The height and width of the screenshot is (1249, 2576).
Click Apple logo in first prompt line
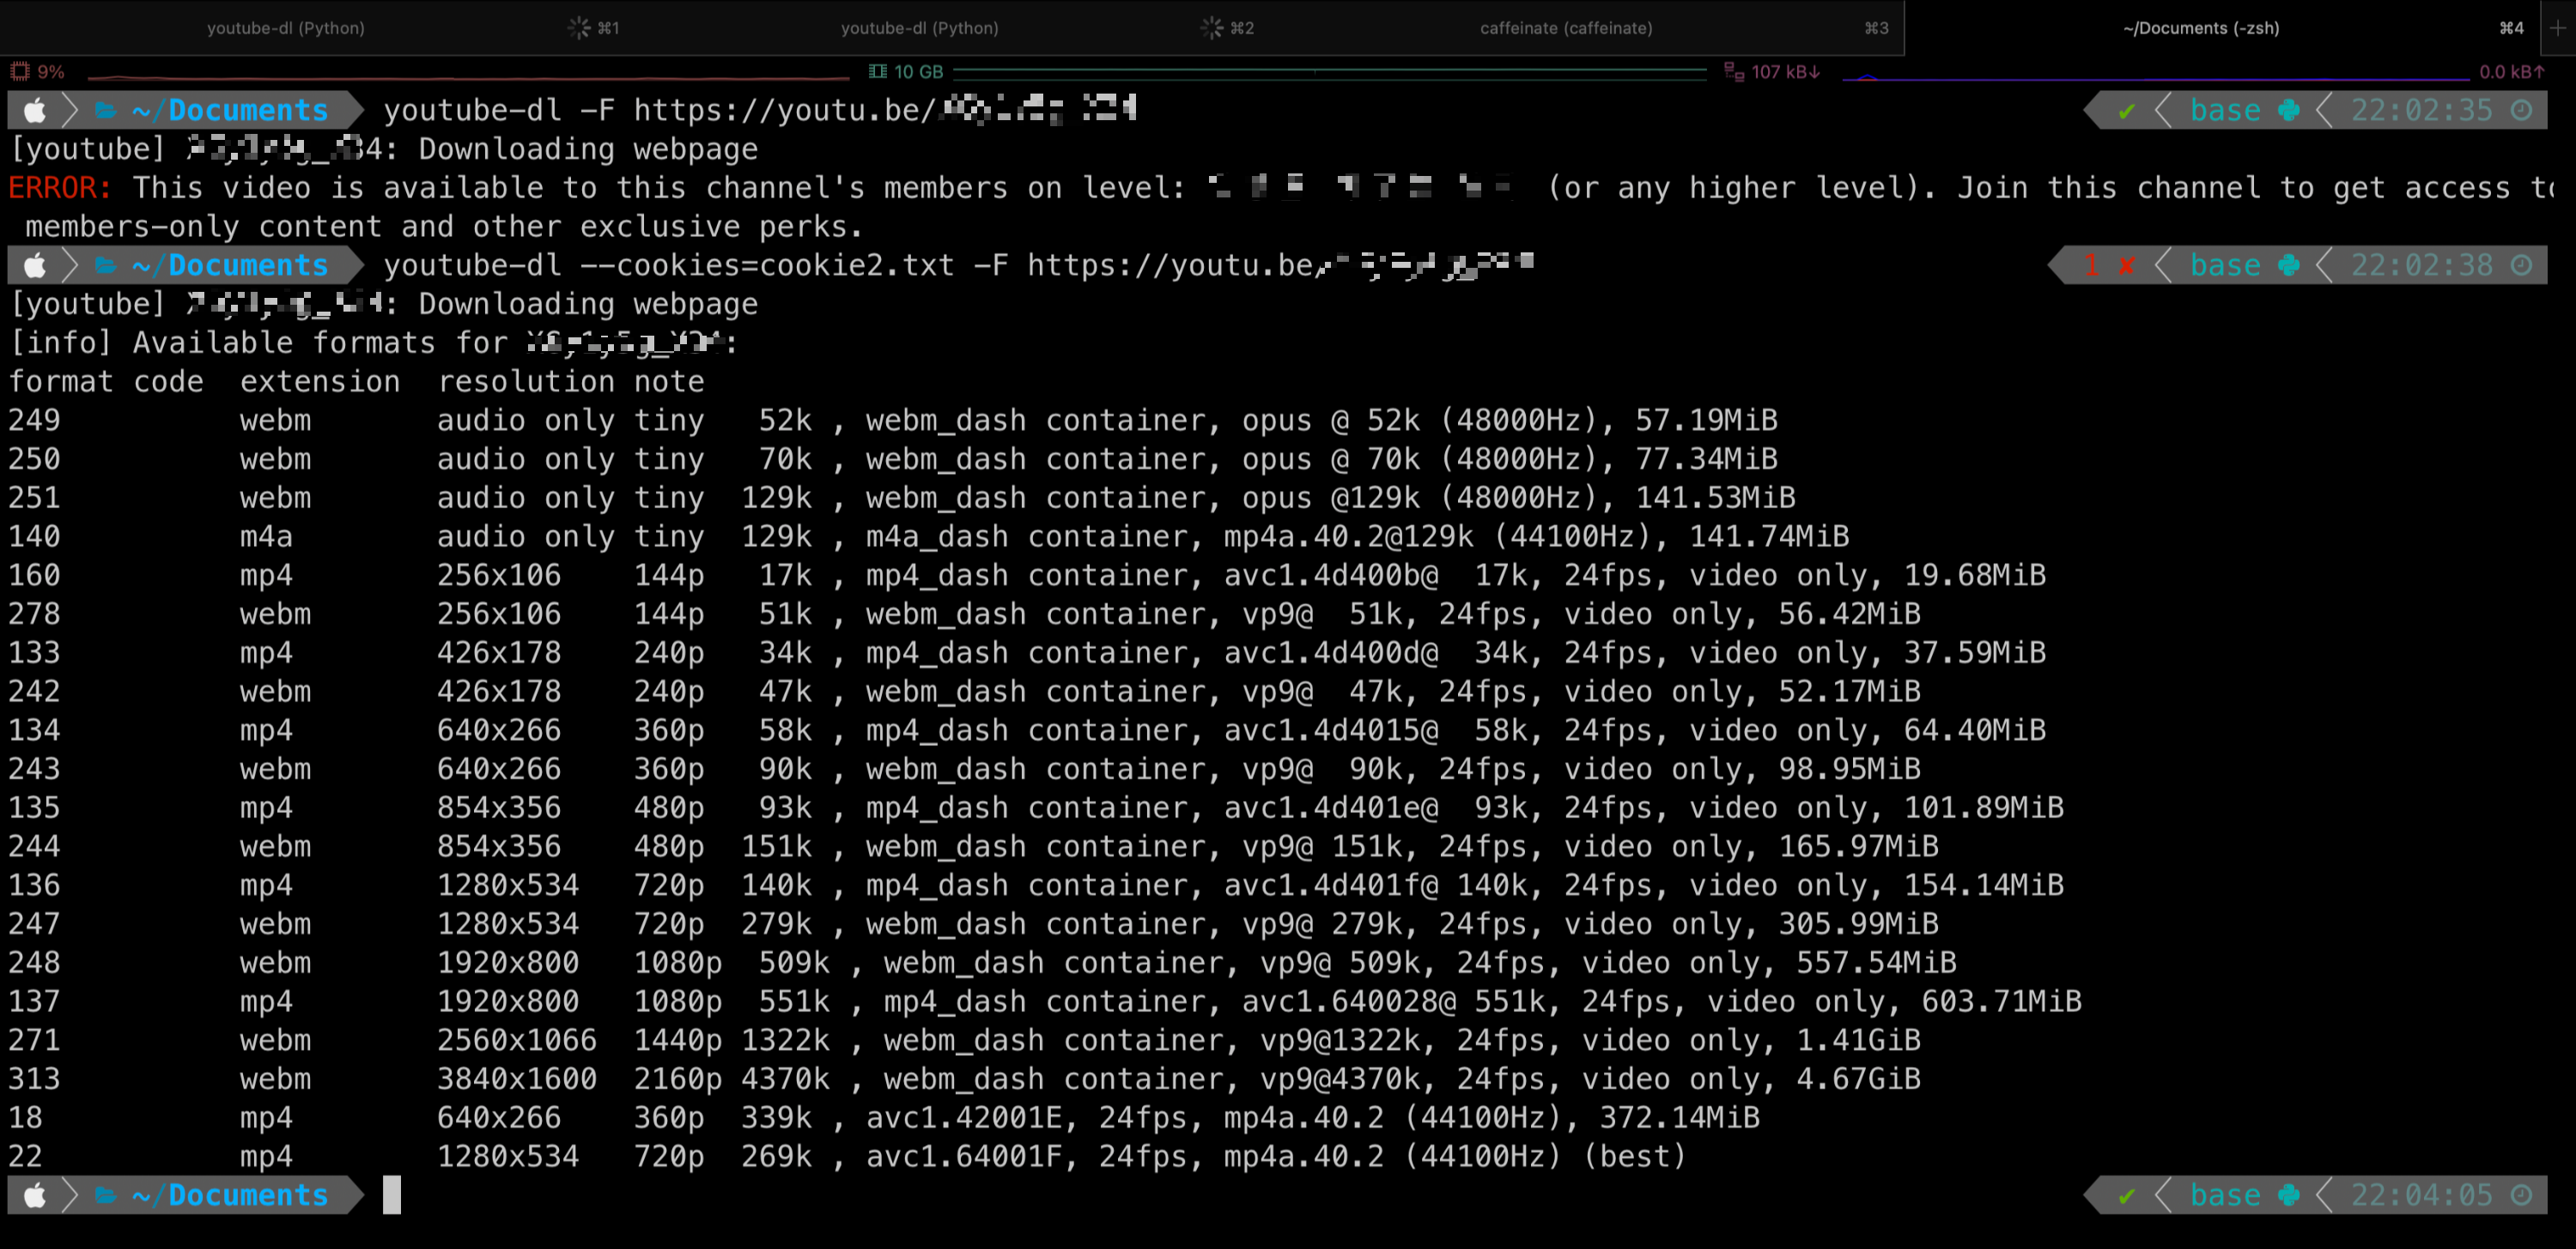click(35, 110)
